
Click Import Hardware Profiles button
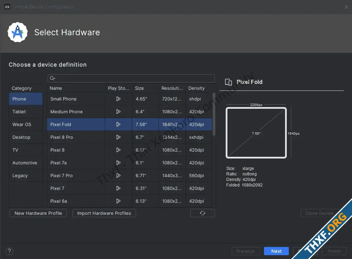point(104,213)
